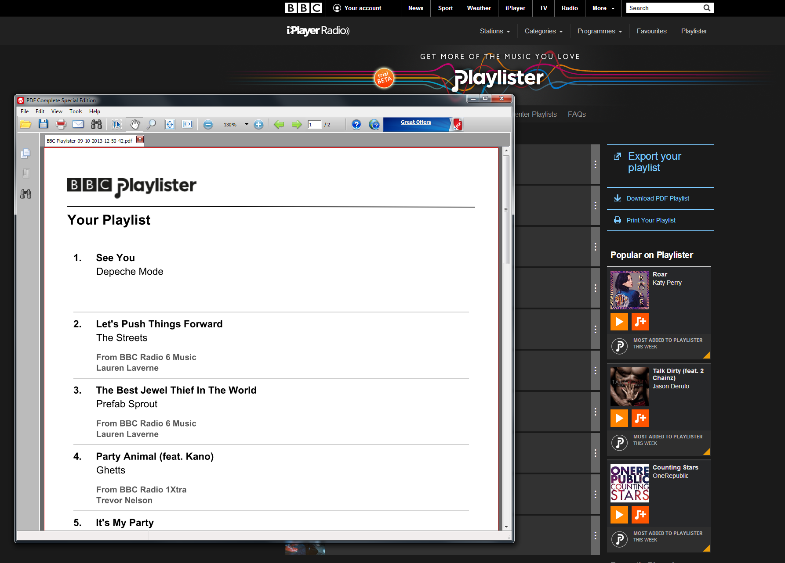
Task: Zoom in with the plus button
Action: point(259,125)
